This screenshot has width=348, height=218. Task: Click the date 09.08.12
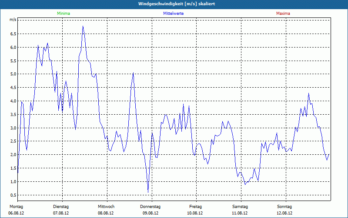(x=151, y=213)
